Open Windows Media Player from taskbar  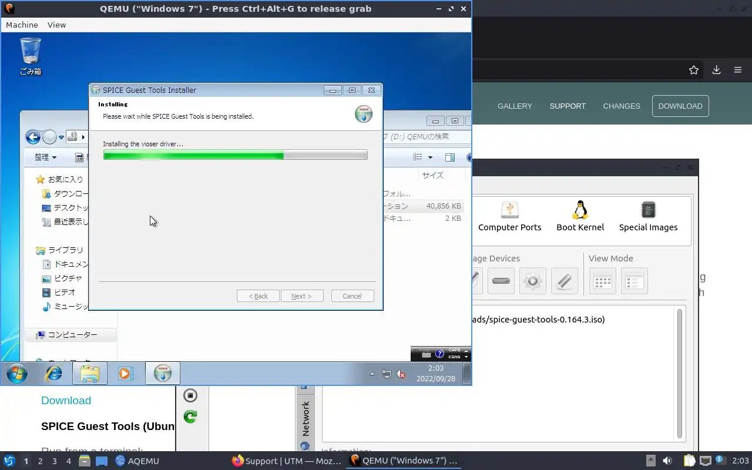(x=125, y=374)
